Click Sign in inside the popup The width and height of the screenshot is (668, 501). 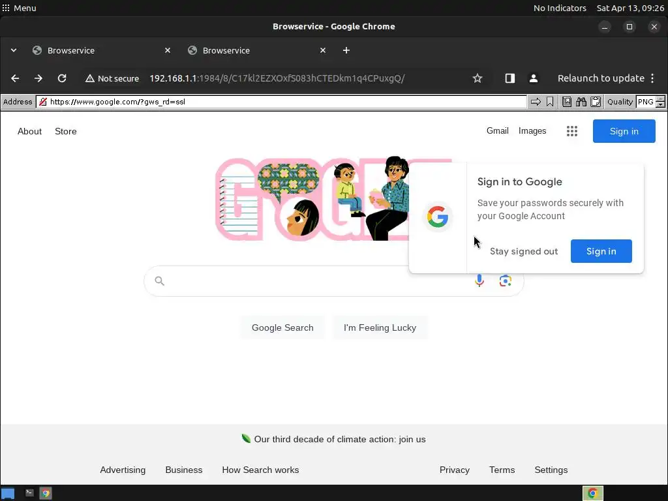pos(601,251)
